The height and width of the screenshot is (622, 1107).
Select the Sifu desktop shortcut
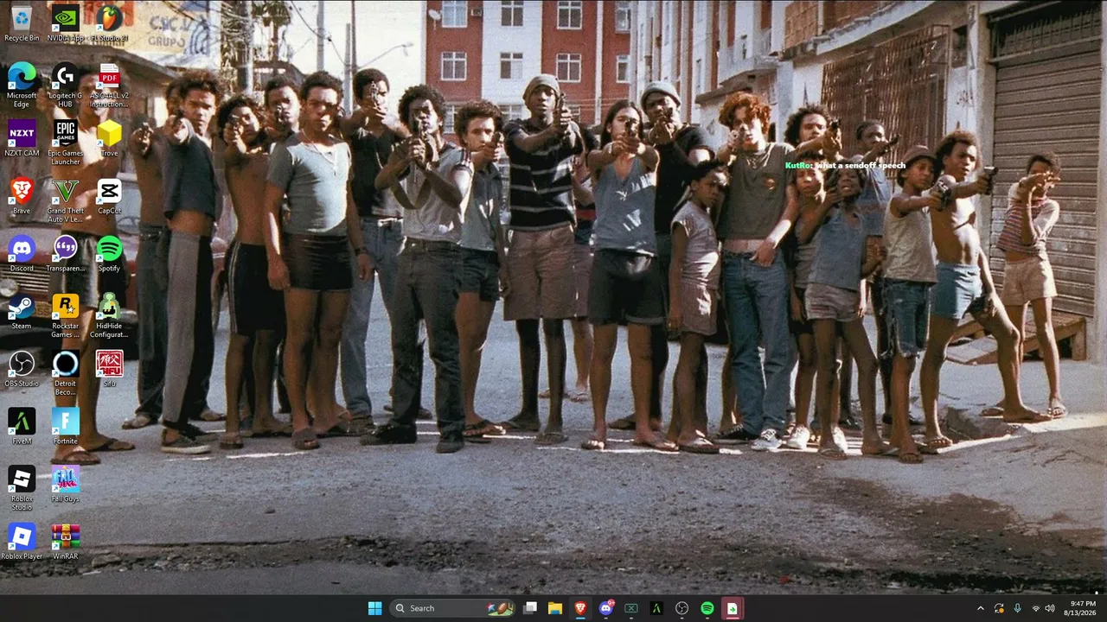(109, 369)
